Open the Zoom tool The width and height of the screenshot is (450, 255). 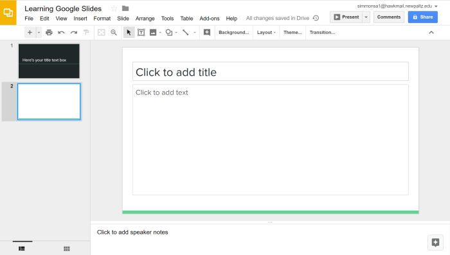pyautogui.click(x=114, y=32)
